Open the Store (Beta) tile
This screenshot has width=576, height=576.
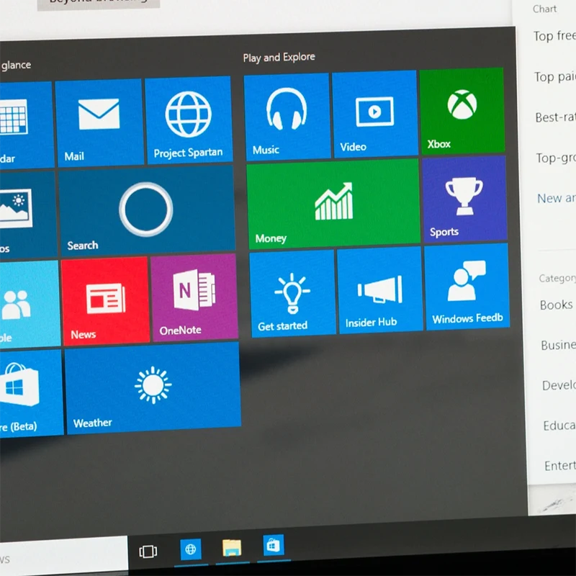(31, 394)
